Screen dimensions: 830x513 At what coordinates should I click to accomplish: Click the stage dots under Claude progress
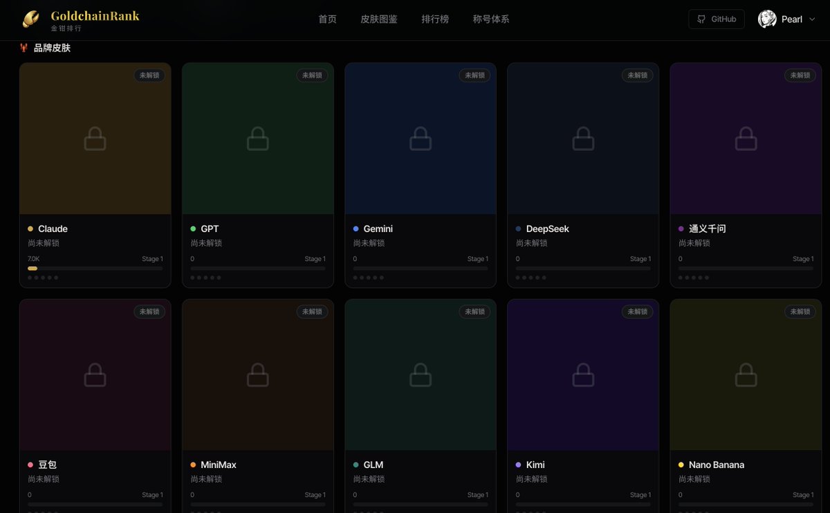(x=43, y=277)
